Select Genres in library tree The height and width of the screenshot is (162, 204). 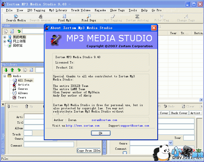point(23,89)
